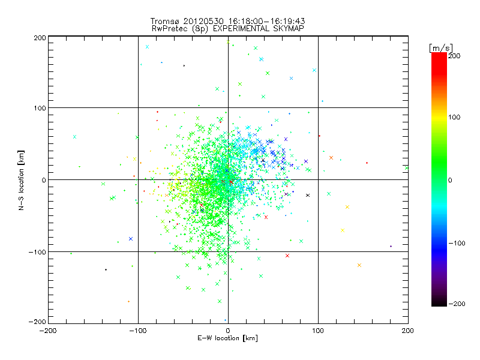Click the y-axis tick label '0' left of the plot
Screen dimensions: 480x360
[x=44, y=180]
